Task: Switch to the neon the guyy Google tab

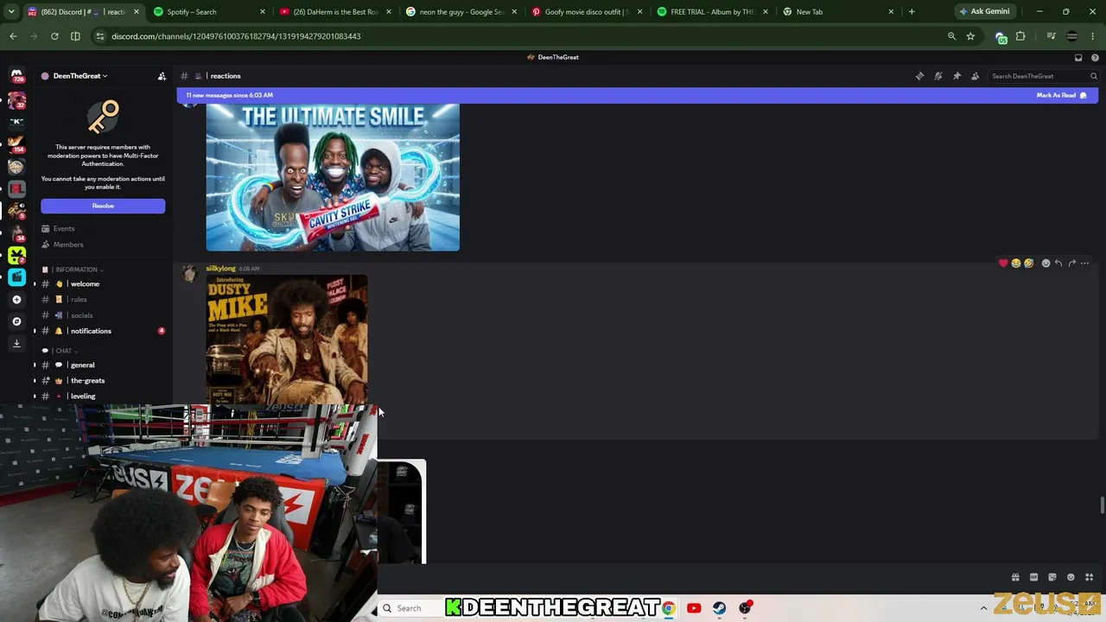Action: (x=462, y=12)
